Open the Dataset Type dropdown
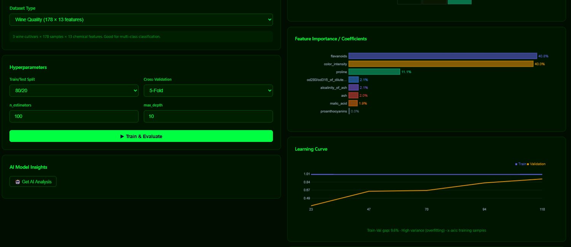The image size is (571, 247). pos(141,19)
